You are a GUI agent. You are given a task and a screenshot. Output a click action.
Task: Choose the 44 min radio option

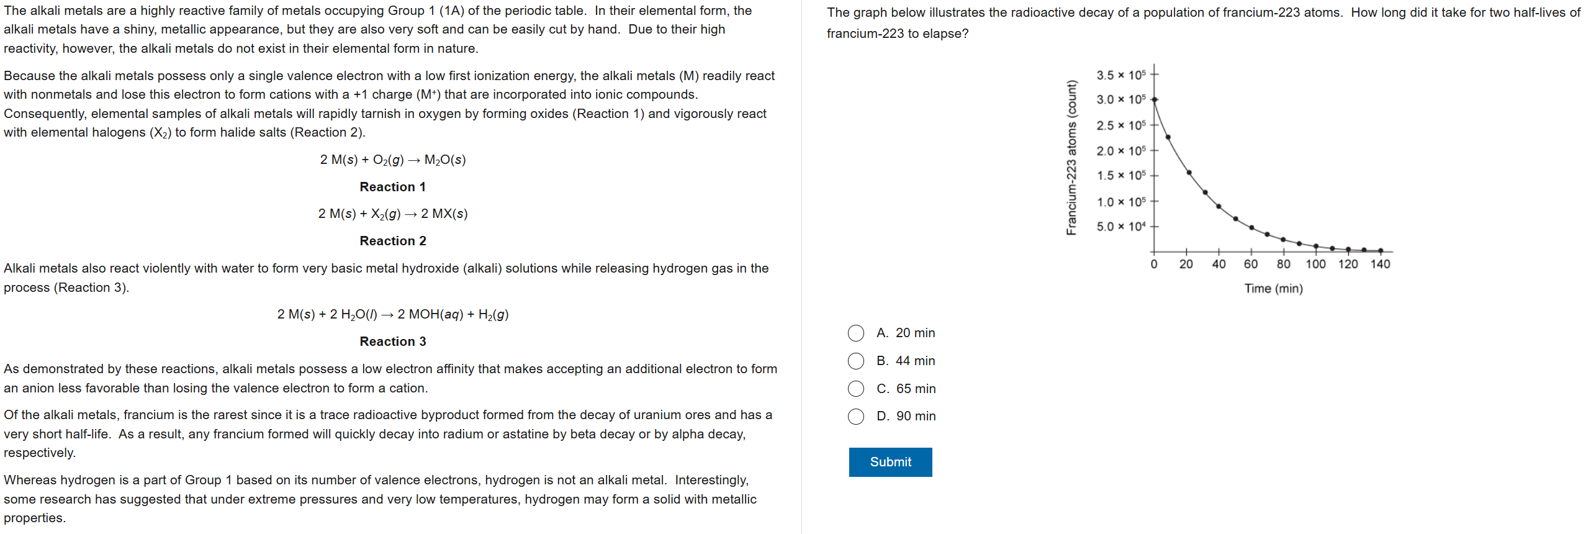856,361
